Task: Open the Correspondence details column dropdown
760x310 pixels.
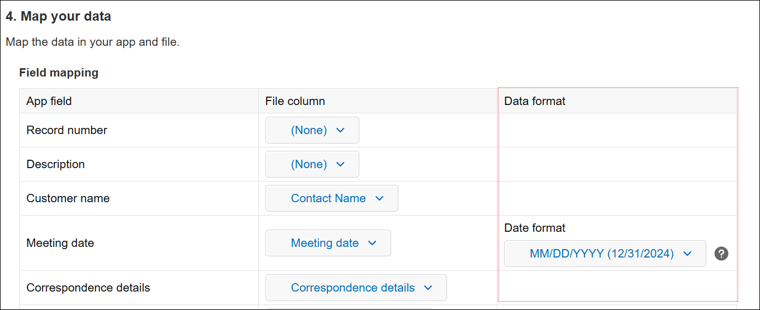Action: pos(356,288)
